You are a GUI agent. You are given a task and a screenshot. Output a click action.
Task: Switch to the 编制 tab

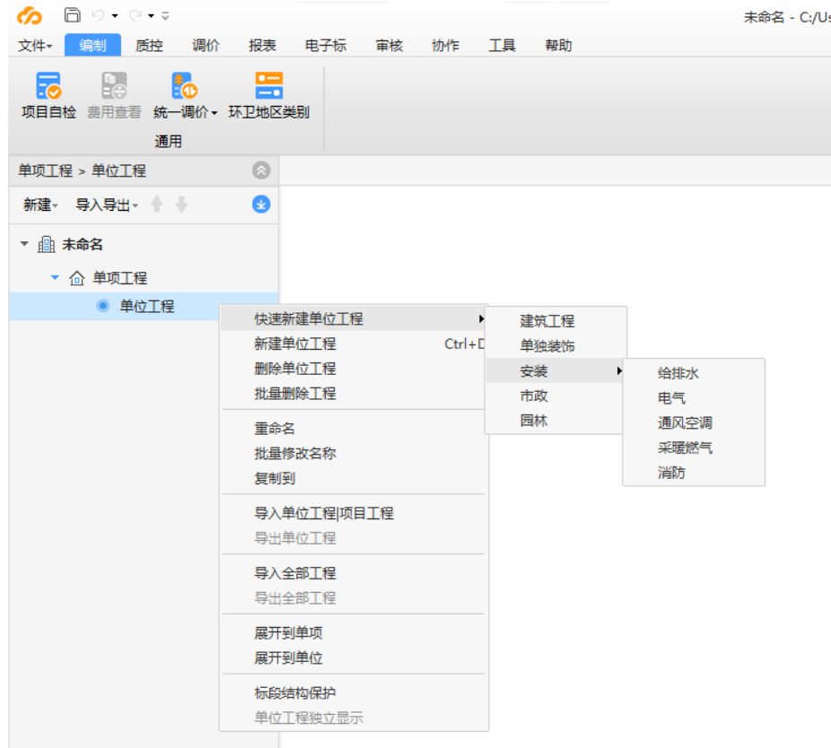coord(92,46)
